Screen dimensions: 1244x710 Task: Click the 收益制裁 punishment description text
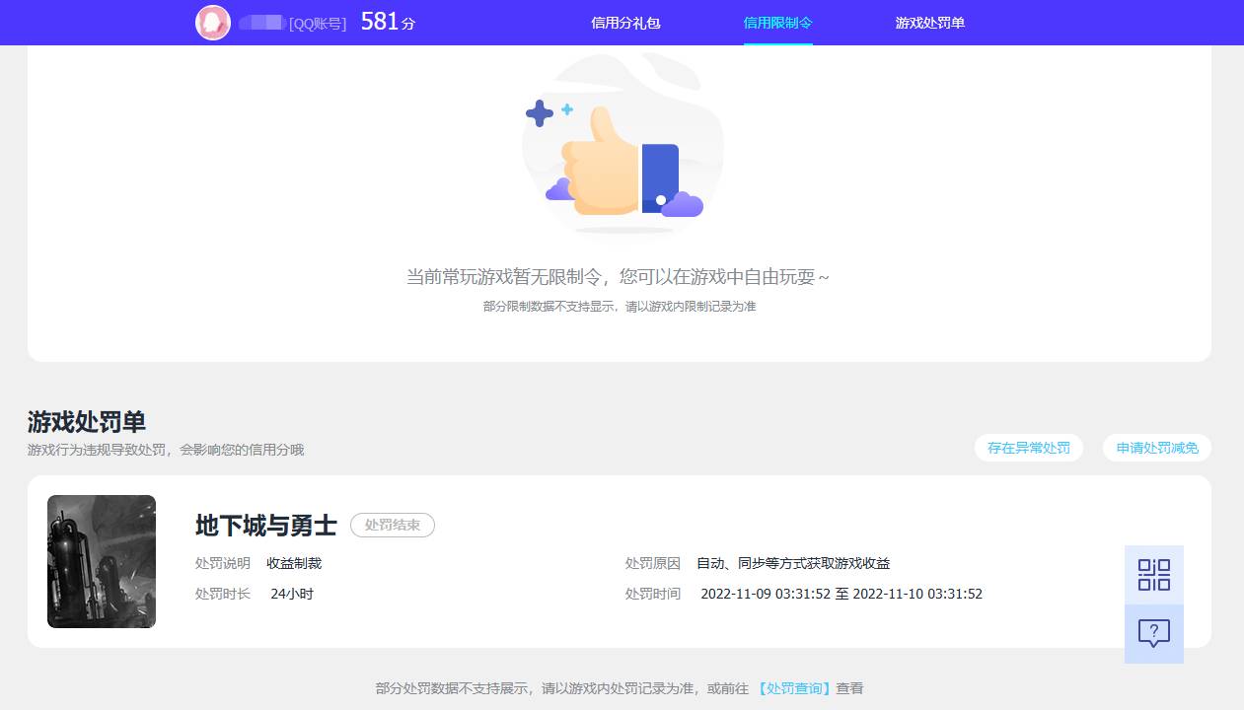point(293,563)
